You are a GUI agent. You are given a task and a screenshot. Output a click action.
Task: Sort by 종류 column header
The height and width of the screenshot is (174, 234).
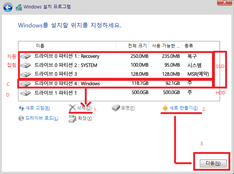tap(201, 46)
